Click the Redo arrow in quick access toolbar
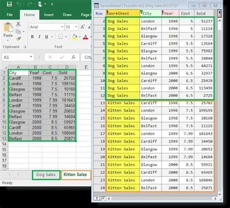230x208 pixels. (x=30, y=4)
